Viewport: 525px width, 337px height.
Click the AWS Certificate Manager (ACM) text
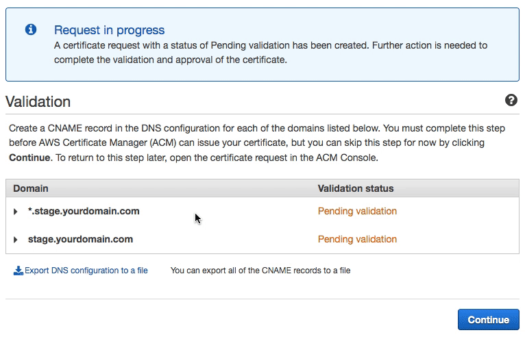(x=108, y=143)
